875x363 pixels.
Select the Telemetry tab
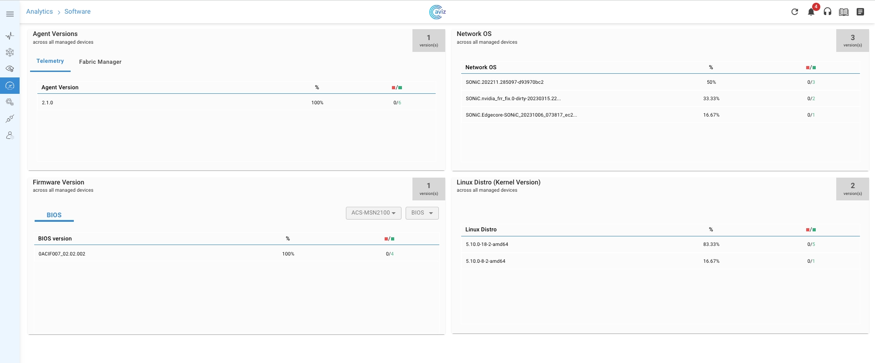(50, 61)
